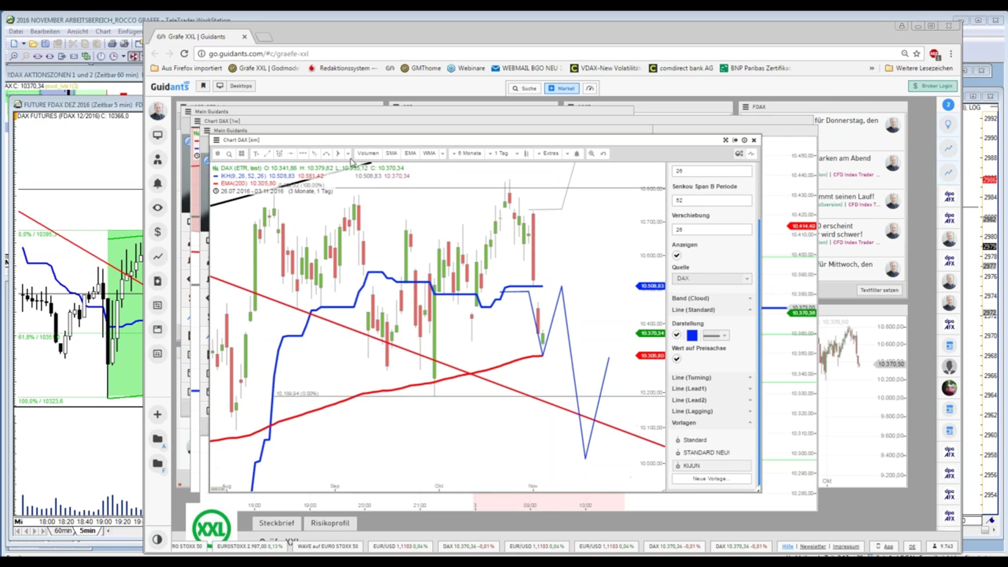Click the Guidants bookmark icon button
Image resolution: width=1008 pixels, height=567 pixels.
tap(203, 86)
